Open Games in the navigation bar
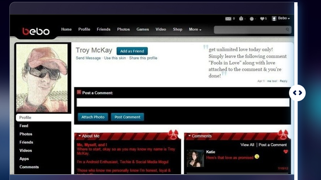 (x=143, y=29)
